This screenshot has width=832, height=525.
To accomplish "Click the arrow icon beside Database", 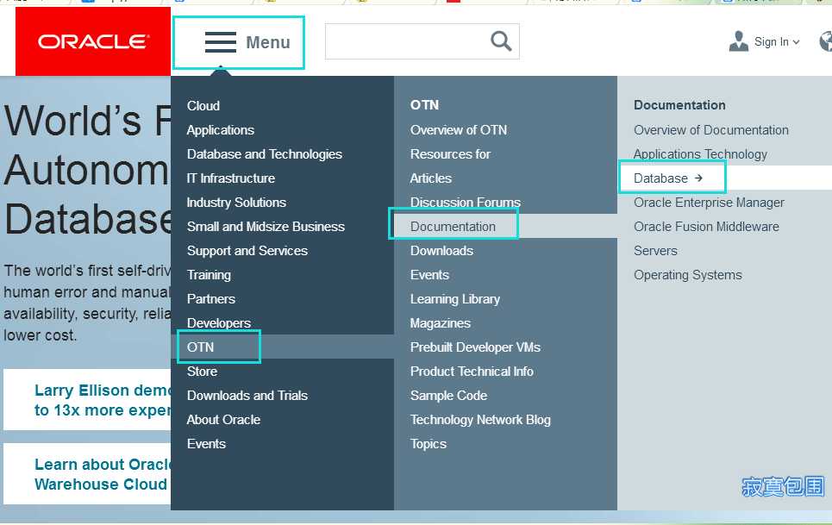I will pyautogui.click(x=699, y=178).
